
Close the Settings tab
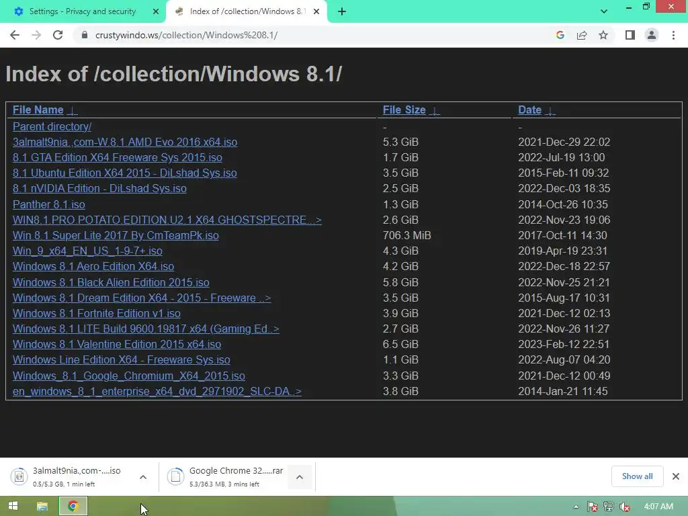tap(156, 11)
